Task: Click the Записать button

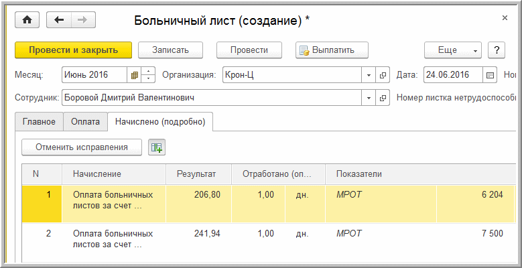Action: click(170, 50)
